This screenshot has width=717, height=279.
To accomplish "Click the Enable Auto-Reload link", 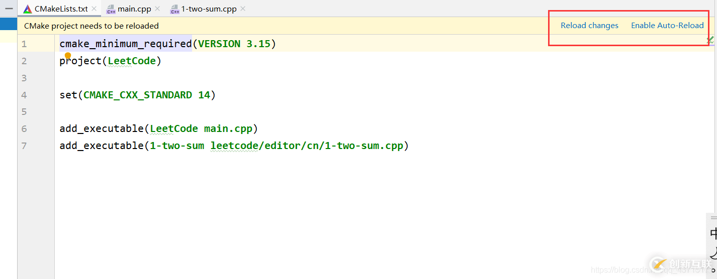I will coord(667,26).
